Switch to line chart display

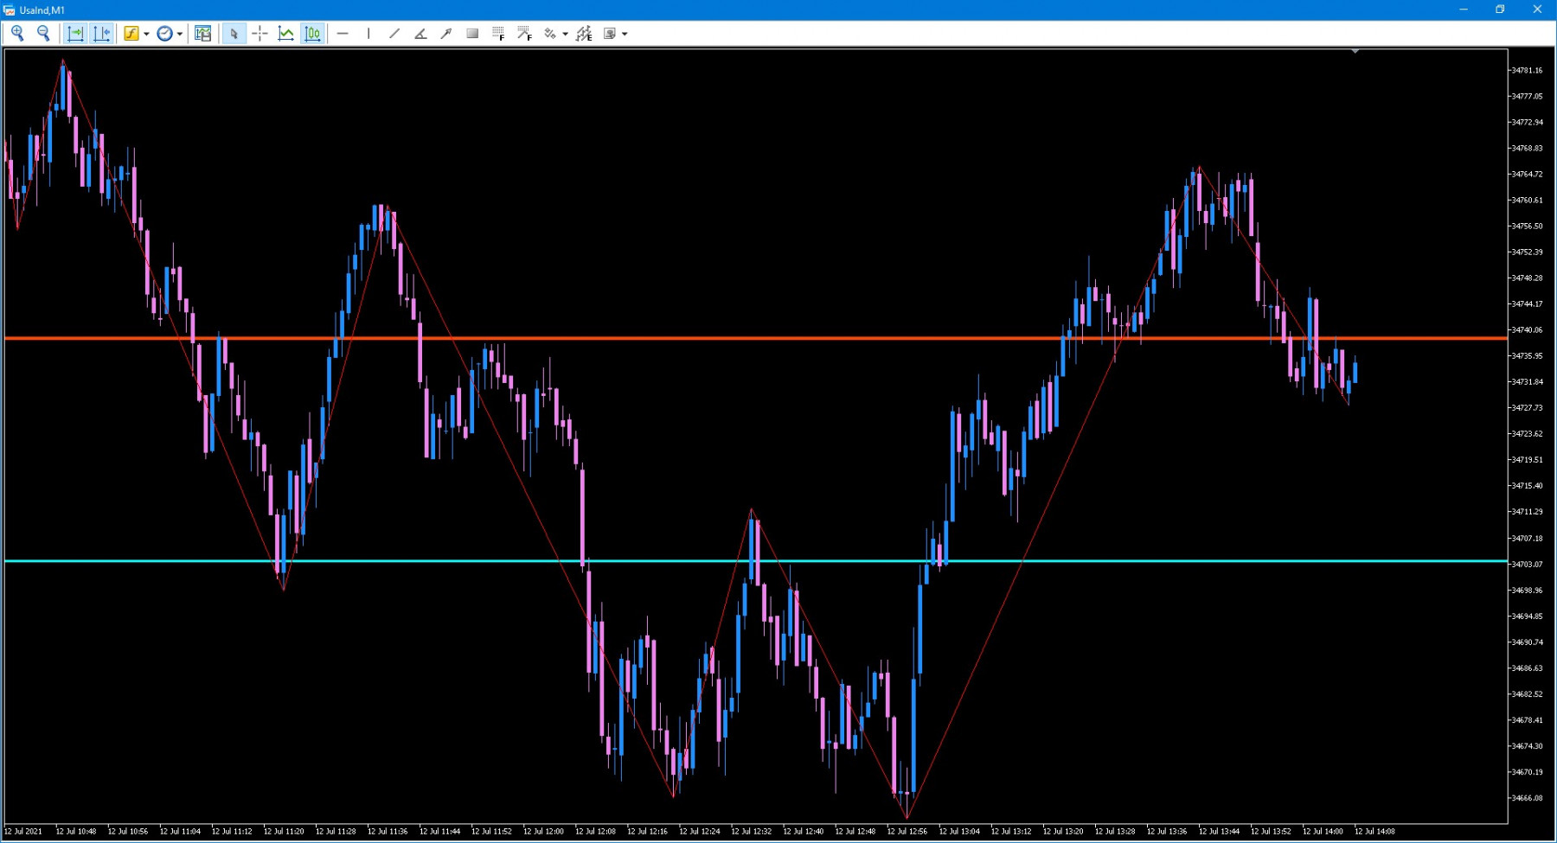(x=285, y=34)
